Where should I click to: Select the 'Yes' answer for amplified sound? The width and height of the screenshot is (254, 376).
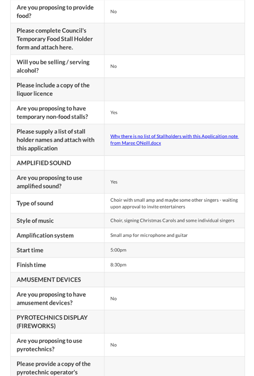[114, 182]
